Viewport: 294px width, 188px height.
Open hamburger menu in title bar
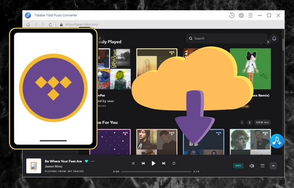click(x=250, y=15)
